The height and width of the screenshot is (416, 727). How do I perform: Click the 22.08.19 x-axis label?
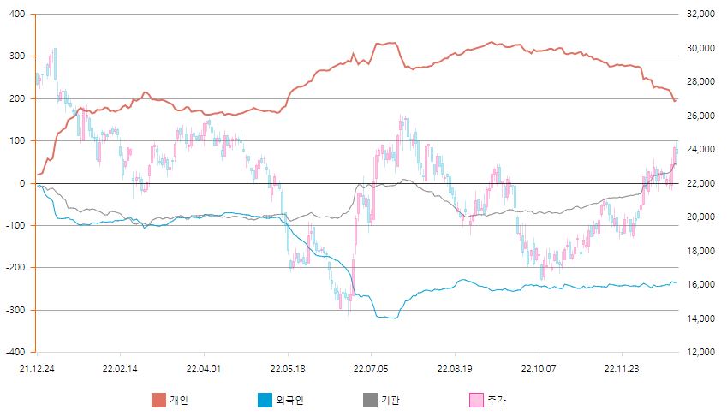pos(455,368)
